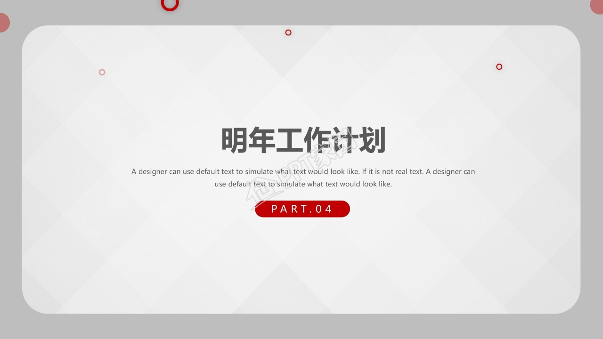Screen dimensions: 603x339
Task: Select the pink half-circle on the left edge
Action: click(x=3, y=22)
